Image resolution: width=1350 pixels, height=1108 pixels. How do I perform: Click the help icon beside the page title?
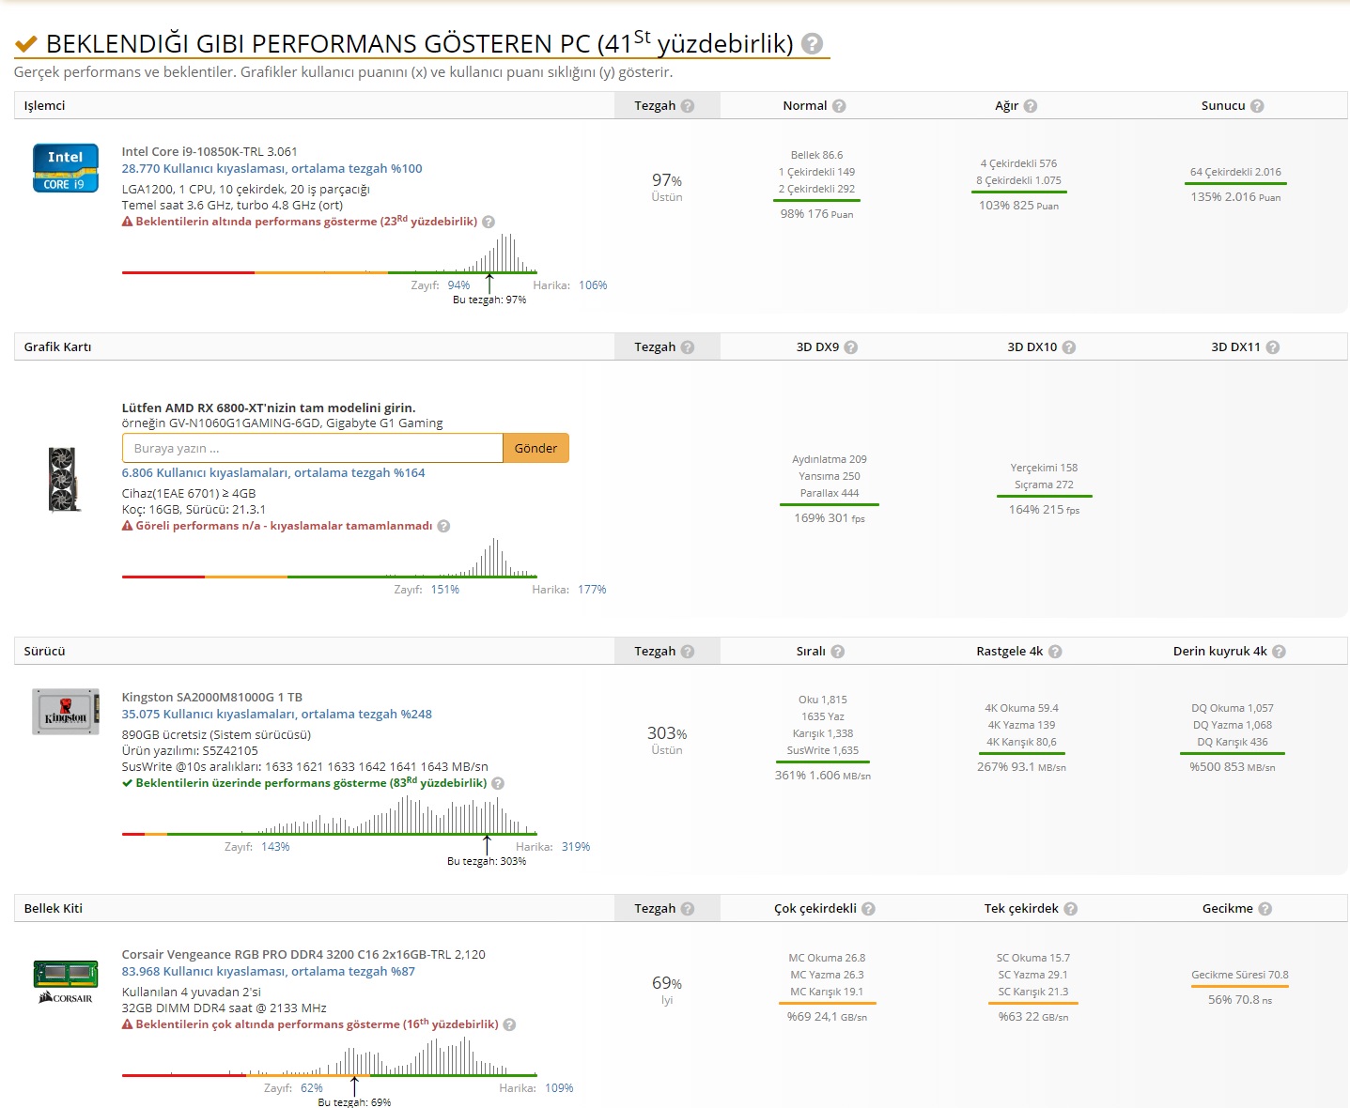pyautogui.click(x=813, y=43)
